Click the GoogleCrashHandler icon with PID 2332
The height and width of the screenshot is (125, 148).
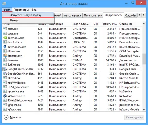point(5,69)
